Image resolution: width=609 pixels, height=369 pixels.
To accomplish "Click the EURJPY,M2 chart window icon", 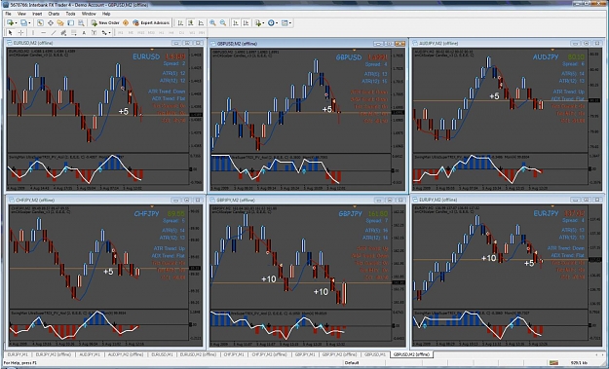I will pos(415,200).
